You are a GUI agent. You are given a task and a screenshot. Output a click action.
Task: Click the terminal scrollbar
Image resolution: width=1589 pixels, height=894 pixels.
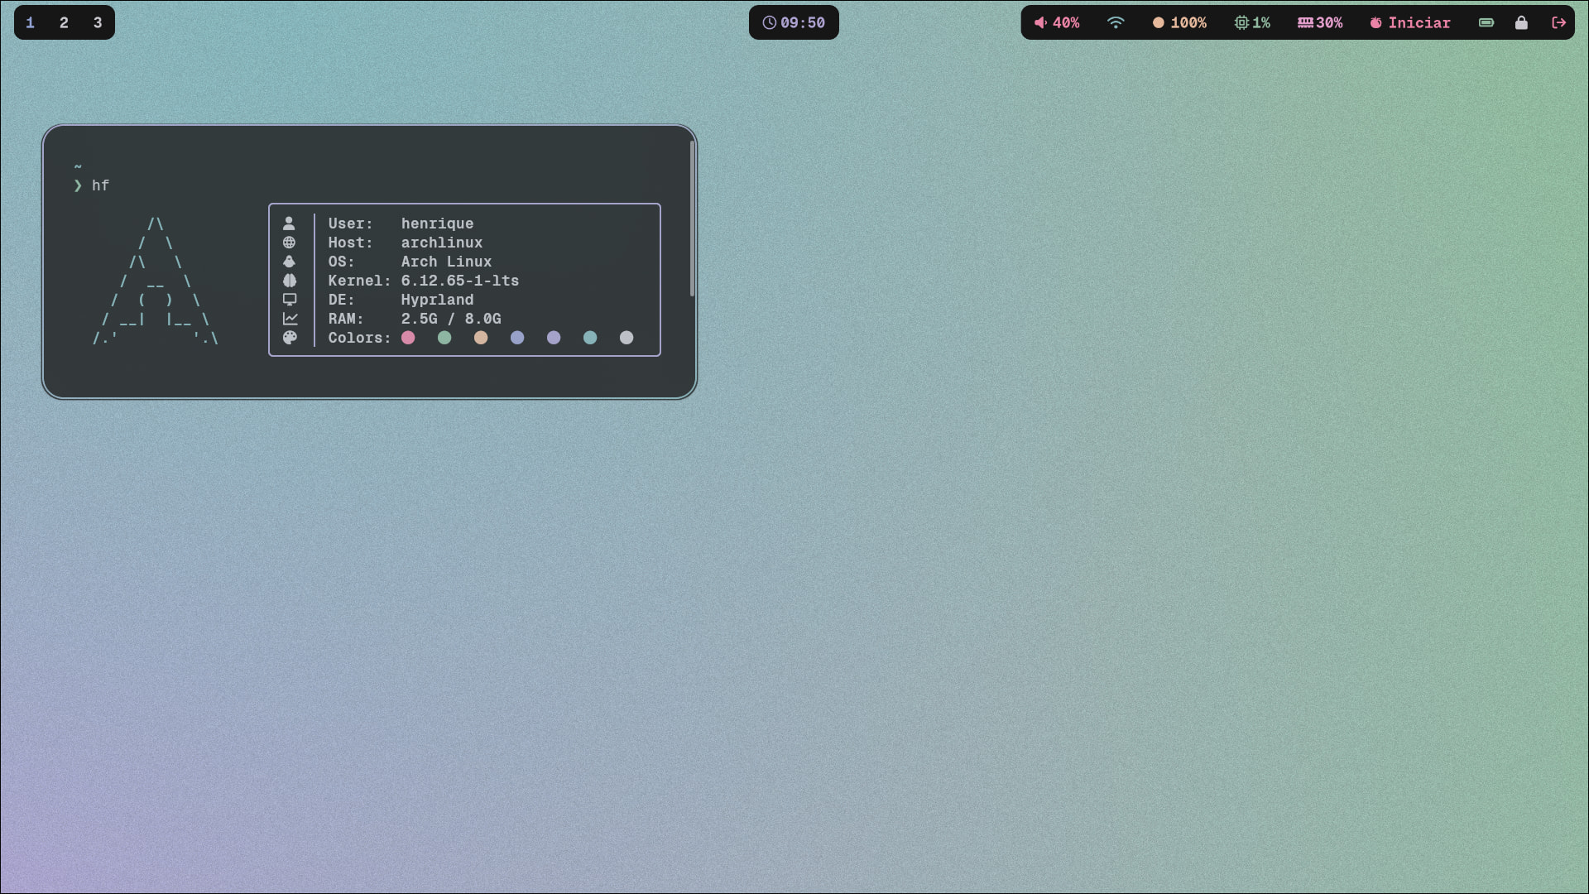pyautogui.click(x=692, y=219)
